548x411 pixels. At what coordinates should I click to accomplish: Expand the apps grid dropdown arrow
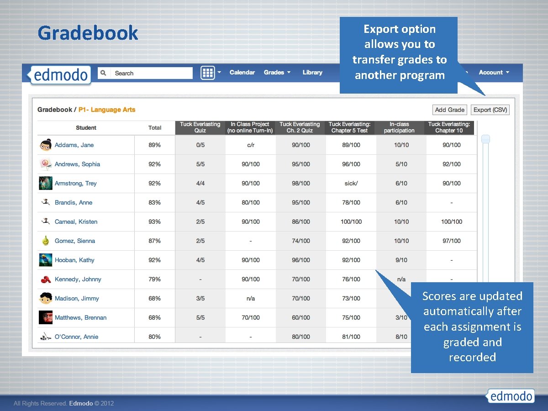219,73
